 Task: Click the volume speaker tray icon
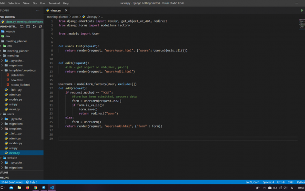tap(285, 188)
